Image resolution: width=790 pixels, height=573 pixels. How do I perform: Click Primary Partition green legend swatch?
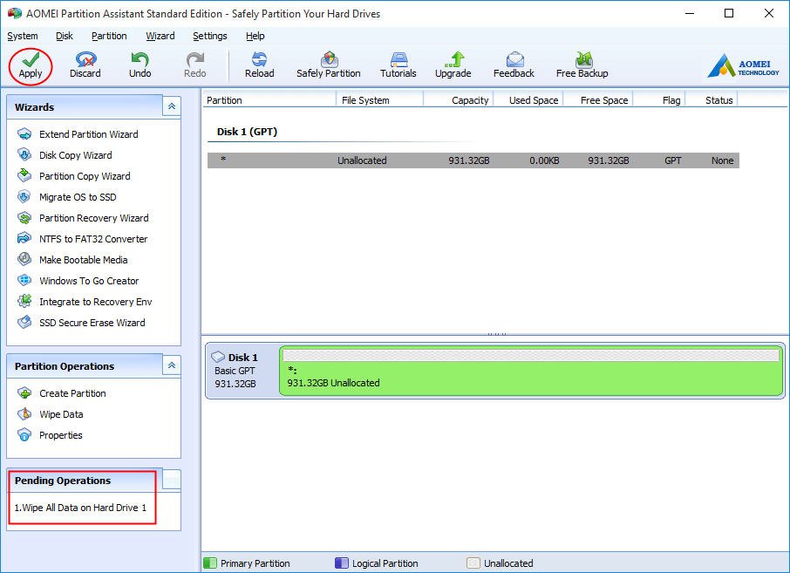[209, 563]
